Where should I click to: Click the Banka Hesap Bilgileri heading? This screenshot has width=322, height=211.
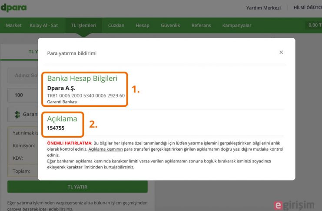point(82,79)
